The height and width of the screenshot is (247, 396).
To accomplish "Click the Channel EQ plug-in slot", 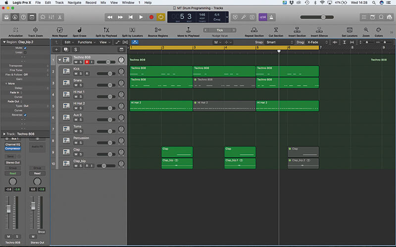I will pos(13,144).
